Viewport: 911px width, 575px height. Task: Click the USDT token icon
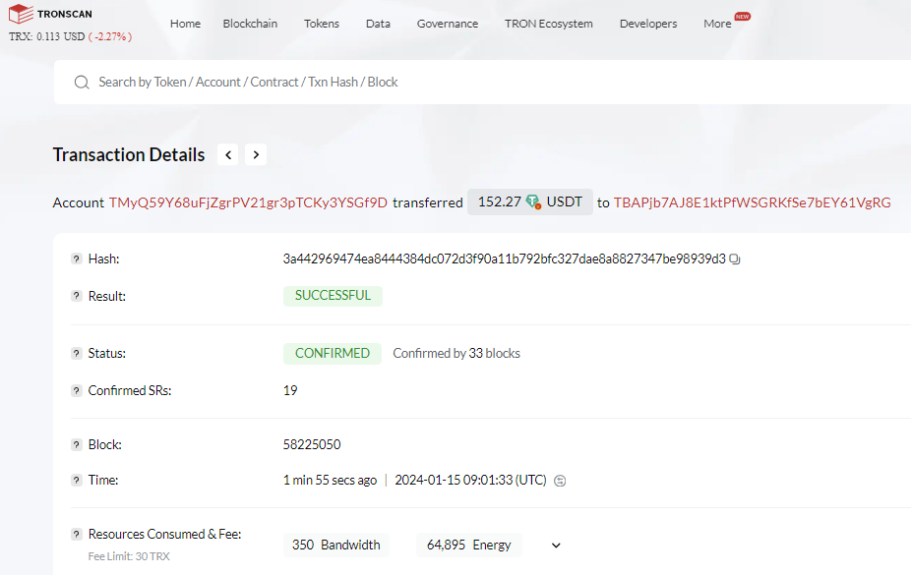533,201
